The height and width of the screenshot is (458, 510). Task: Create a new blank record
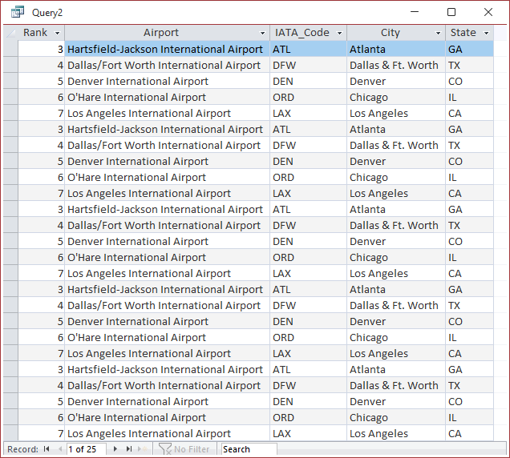(x=143, y=449)
